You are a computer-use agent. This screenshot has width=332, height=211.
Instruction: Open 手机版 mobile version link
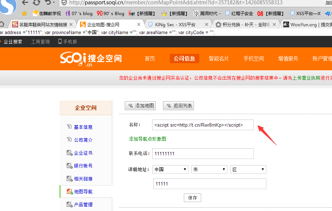(68, 42)
